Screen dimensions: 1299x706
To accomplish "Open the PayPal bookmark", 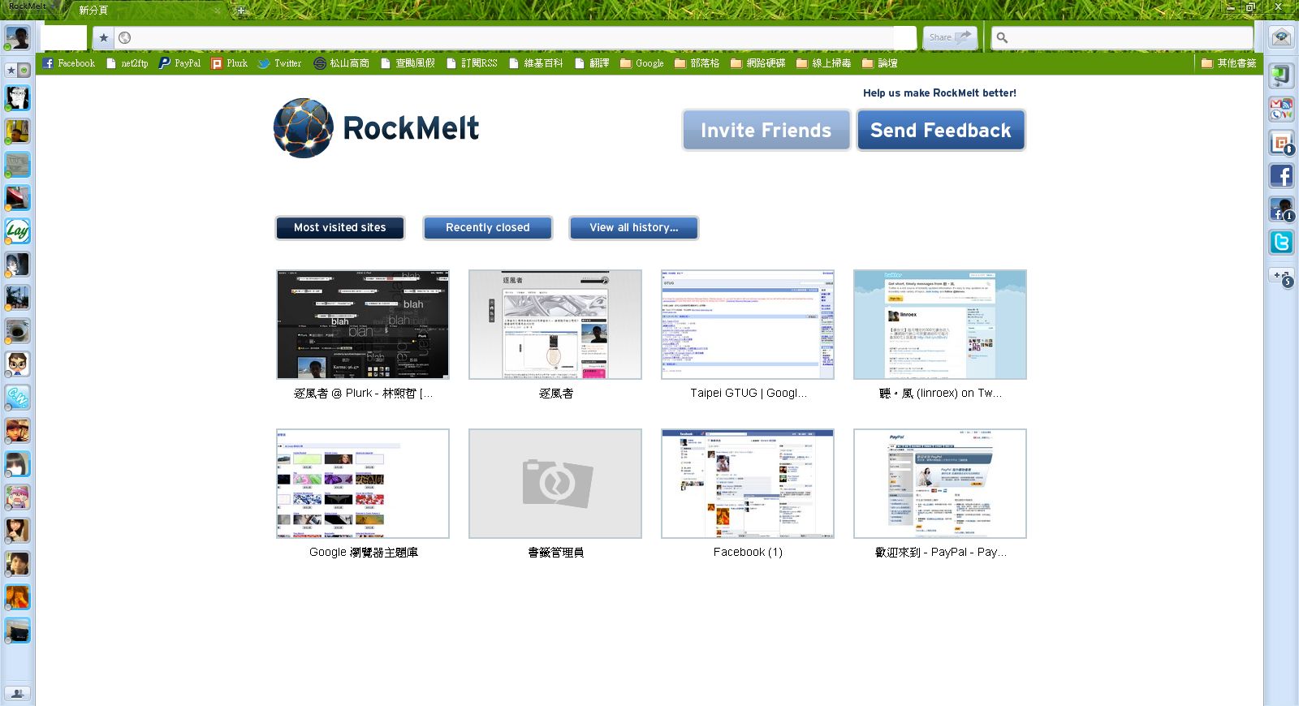I will [x=179, y=63].
